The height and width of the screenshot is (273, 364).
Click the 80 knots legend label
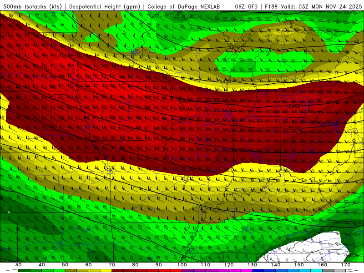[x=135, y=265]
